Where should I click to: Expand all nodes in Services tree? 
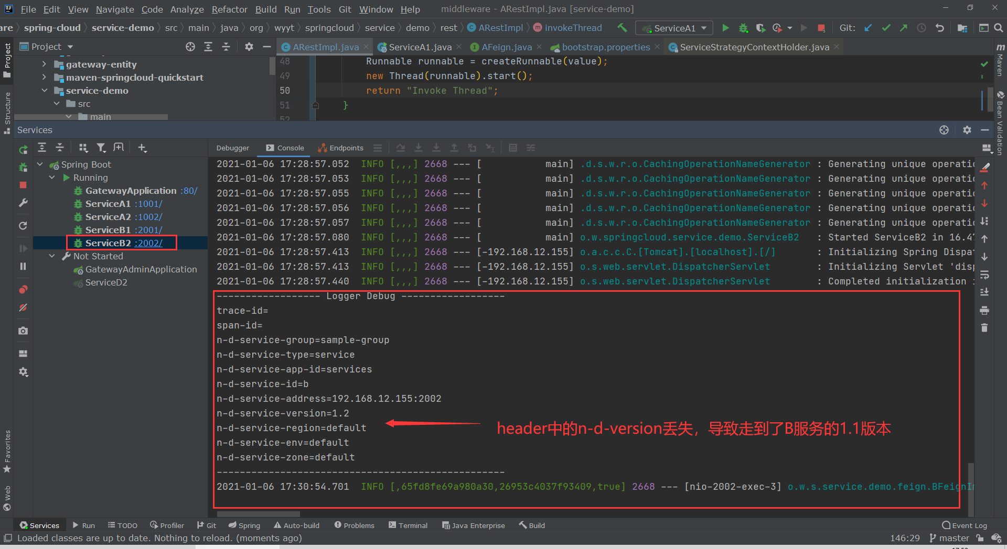pyautogui.click(x=42, y=148)
